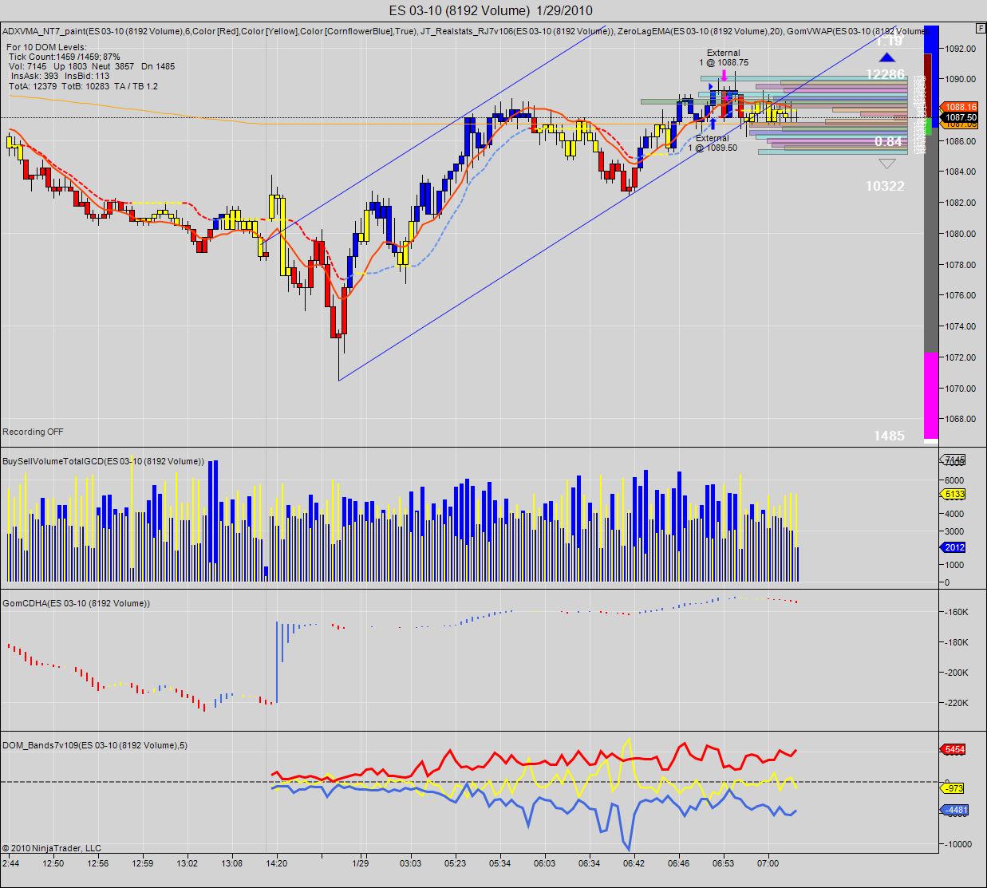
Task: Click the 12:50 time axis label
Action: (x=53, y=863)
